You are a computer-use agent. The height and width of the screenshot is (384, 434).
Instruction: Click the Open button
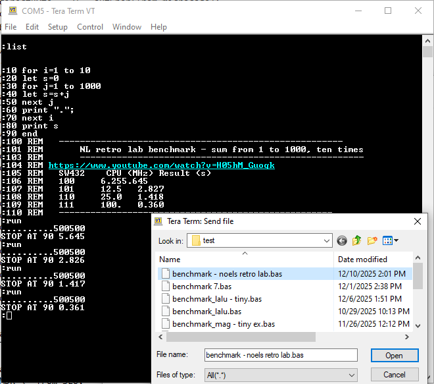[394, 356]
